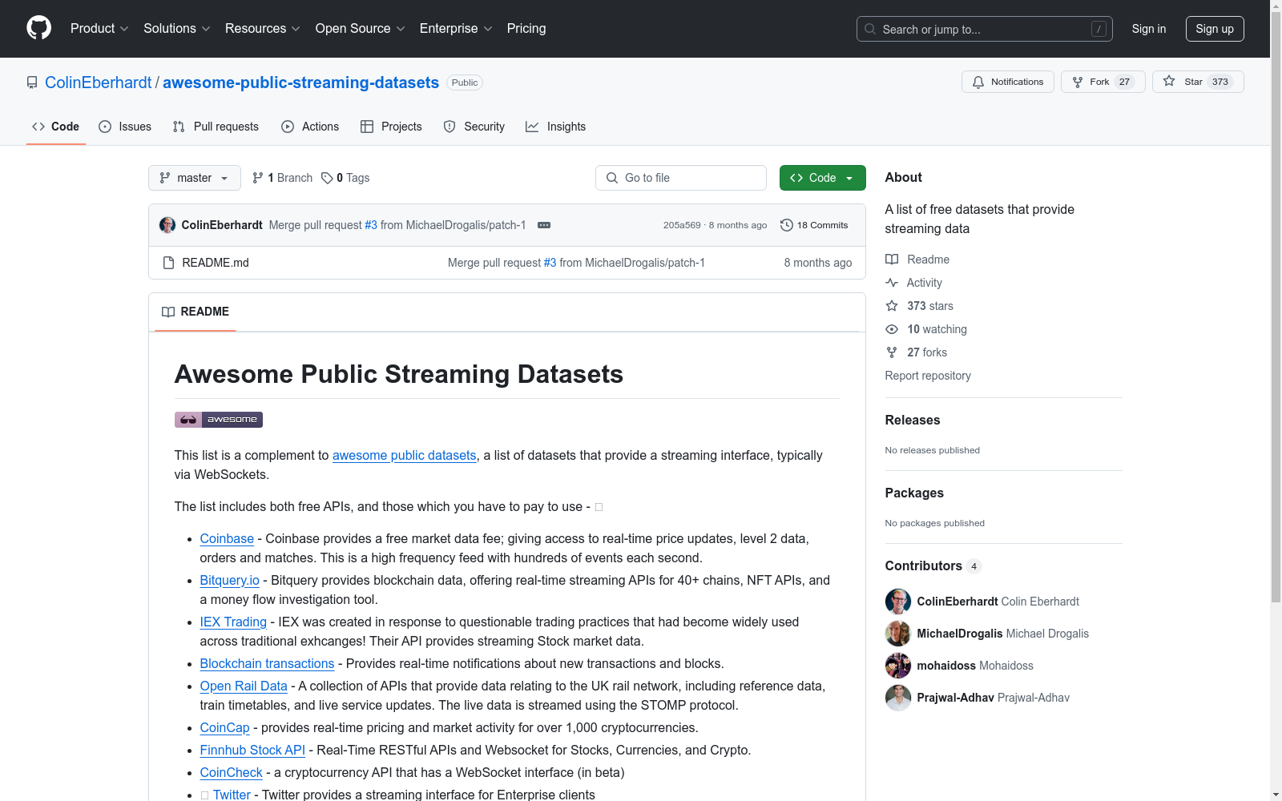Open the Pricing page
Image resolution: width=1282 pixels, height=801 pixels.
pyautogui.click(x=526, y=29)
